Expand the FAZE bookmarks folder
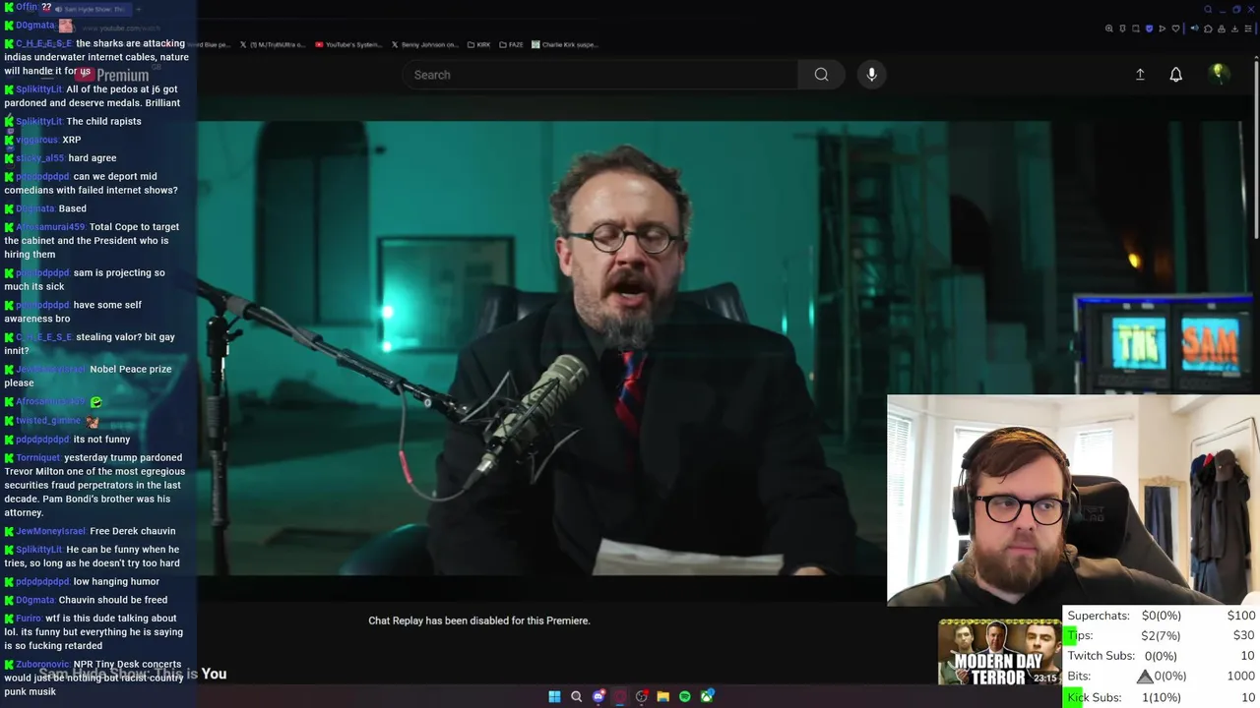Viewport: 1260px width, 708px height. pos(511,44)
